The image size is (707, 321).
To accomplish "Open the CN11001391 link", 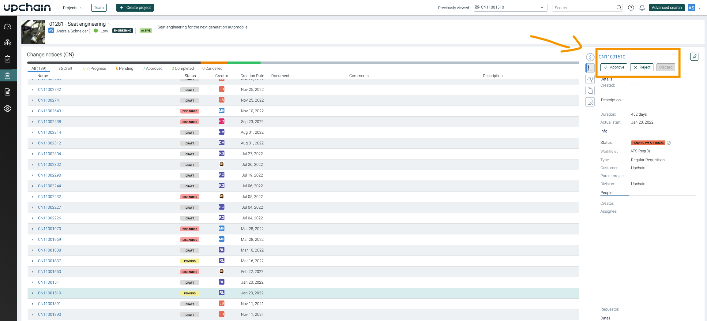I will (49, 304).
